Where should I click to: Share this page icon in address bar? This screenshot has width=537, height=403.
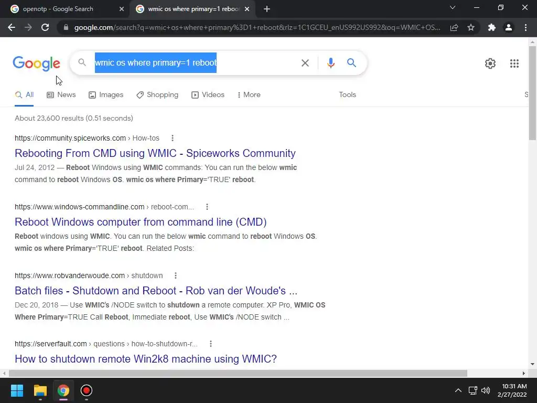click(454, 27)
